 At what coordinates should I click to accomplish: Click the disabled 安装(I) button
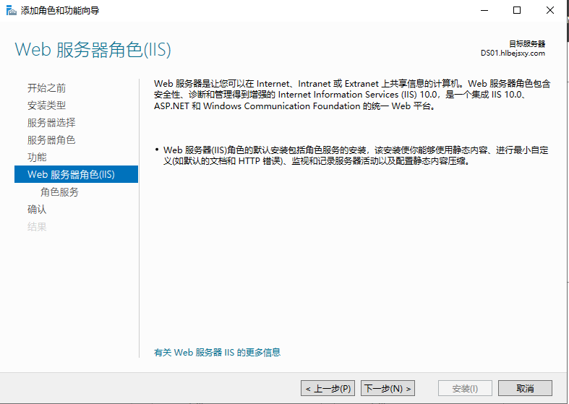tap(465, 389)
